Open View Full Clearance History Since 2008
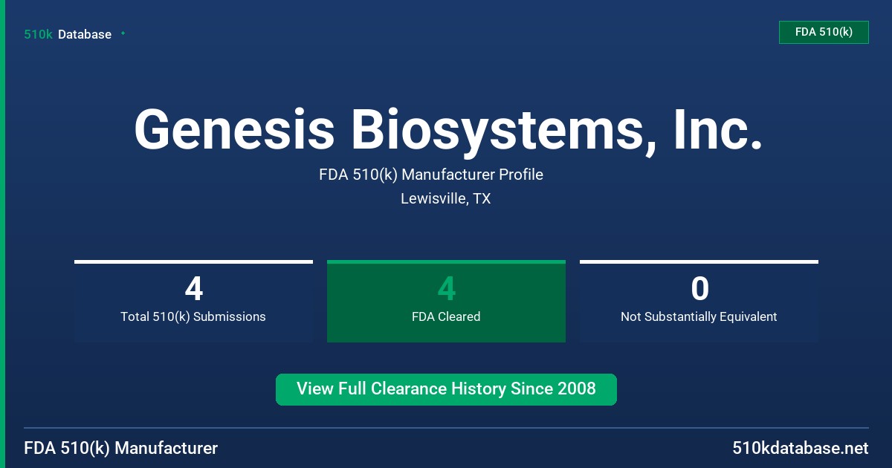Image resolution: width=892 pixels, height=468 pixels. click(x=446, y=389)
